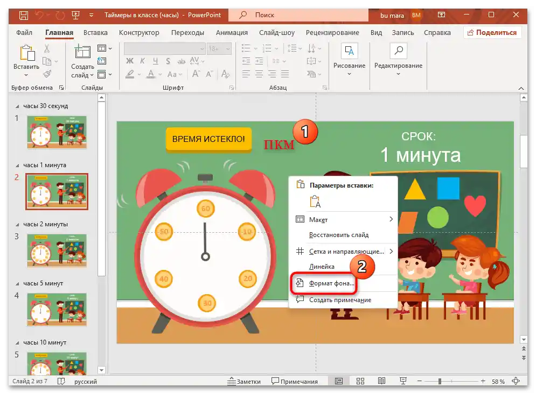Viewport: 536px width, 394px height.
Task: Switch to Slide Sorter view
Action: (x=360, y=381)
